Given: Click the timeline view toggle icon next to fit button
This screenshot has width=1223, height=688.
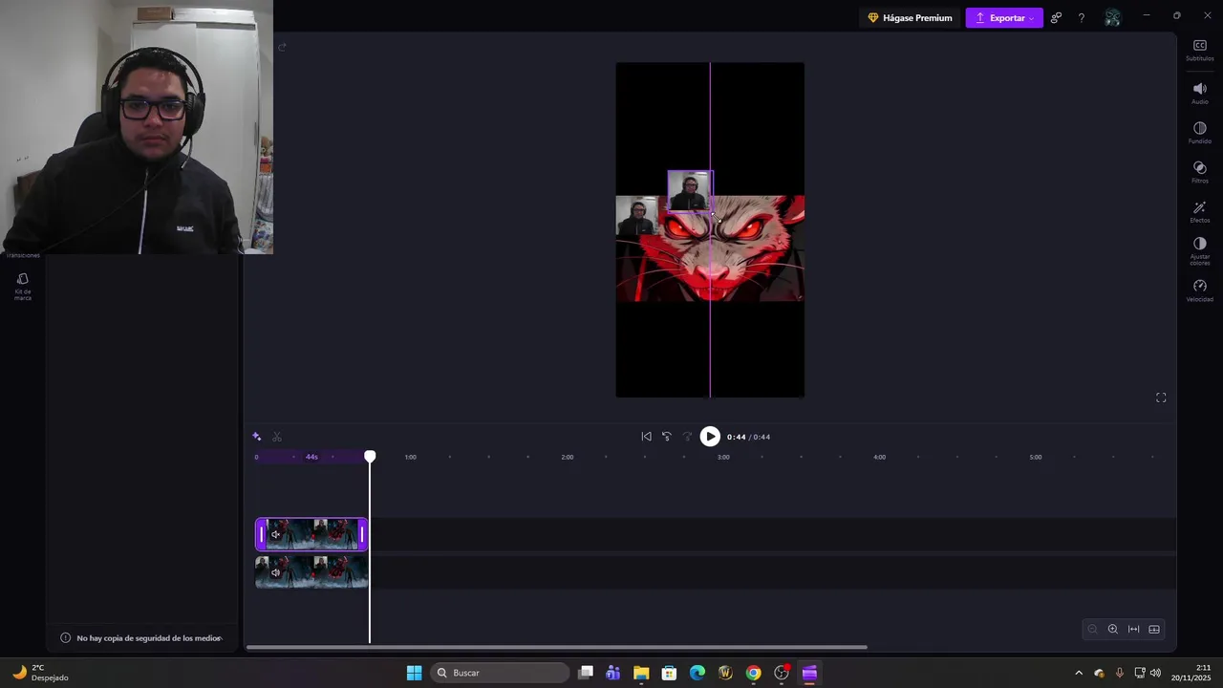Looking at the screenshot, I should pyautogui.click(x=1154, y=629).
